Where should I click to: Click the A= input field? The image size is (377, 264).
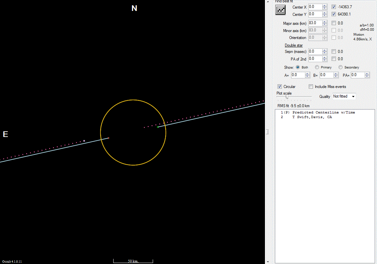298,75
